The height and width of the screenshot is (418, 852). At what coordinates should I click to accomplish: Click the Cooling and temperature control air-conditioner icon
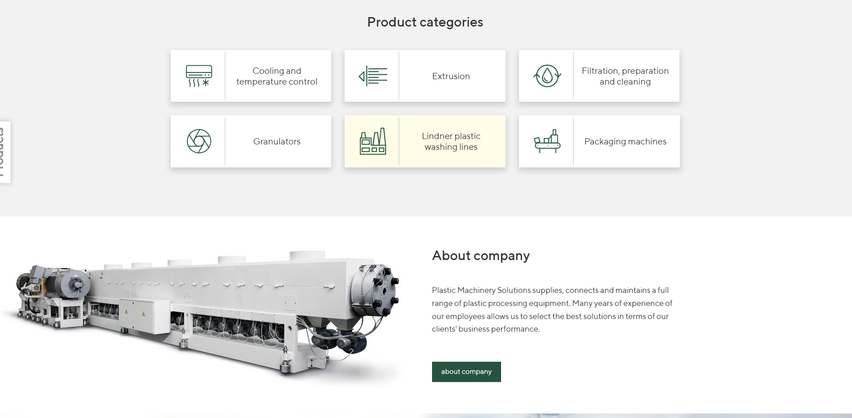[x=199, y=76]
